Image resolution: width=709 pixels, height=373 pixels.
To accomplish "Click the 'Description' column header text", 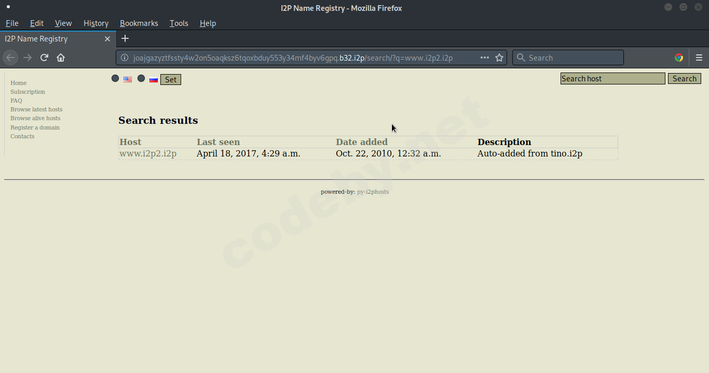I will [x=505, y=142].
